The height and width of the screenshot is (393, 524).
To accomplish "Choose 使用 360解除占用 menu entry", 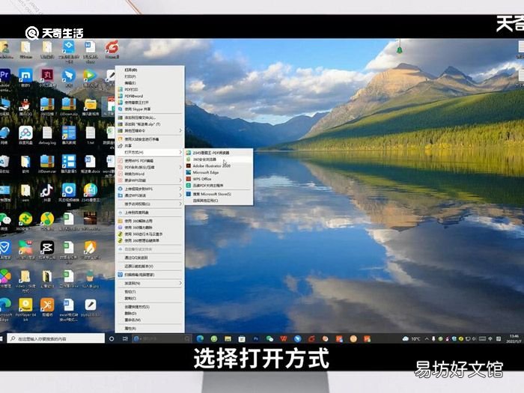I will click(x=150, y=221).
